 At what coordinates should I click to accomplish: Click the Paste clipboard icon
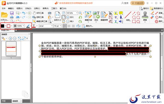coord(49,17)
